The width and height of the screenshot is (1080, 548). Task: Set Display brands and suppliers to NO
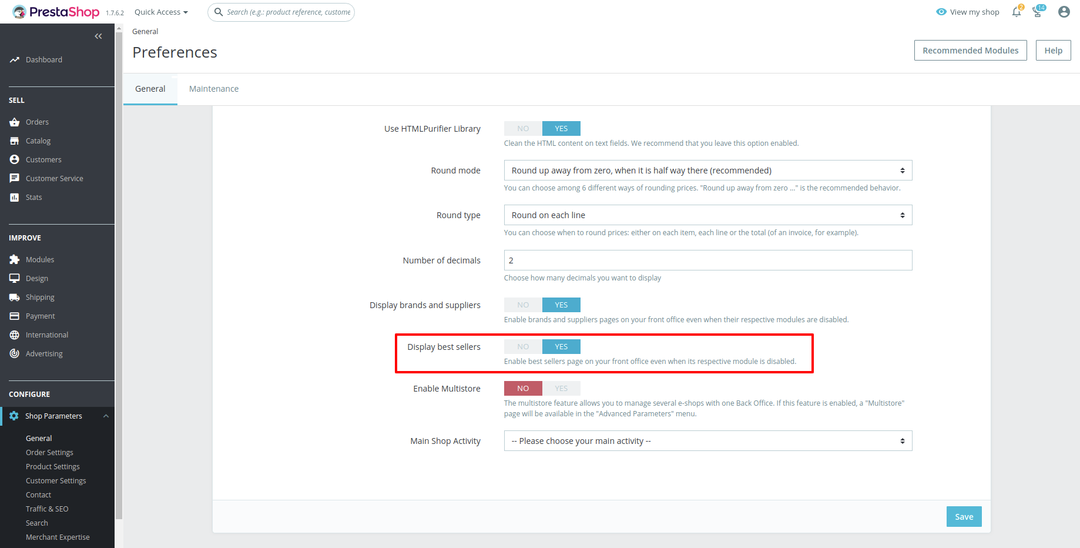tap(523, 305)
